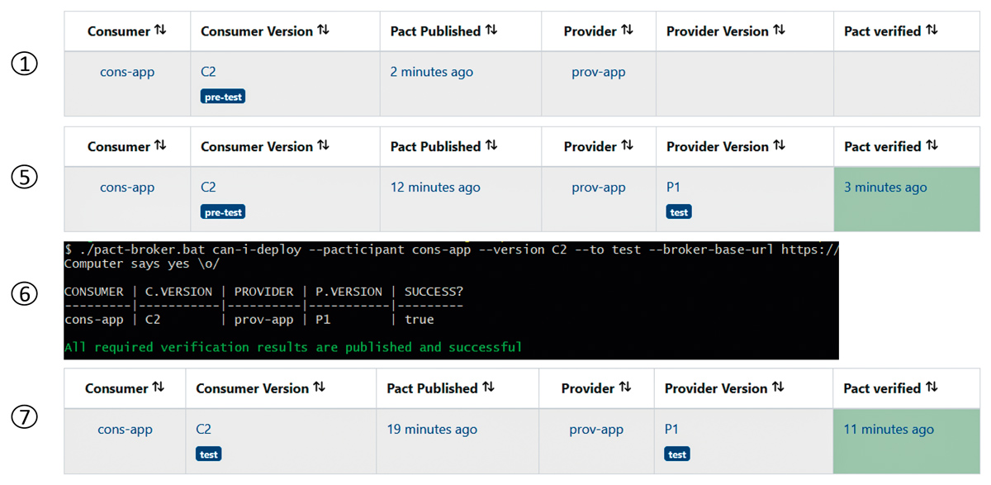Sort by Pact Published in table 7

click(x=488, y=388)
